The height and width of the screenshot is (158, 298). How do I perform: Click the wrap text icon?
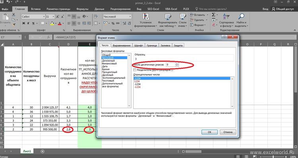point(96,17)
